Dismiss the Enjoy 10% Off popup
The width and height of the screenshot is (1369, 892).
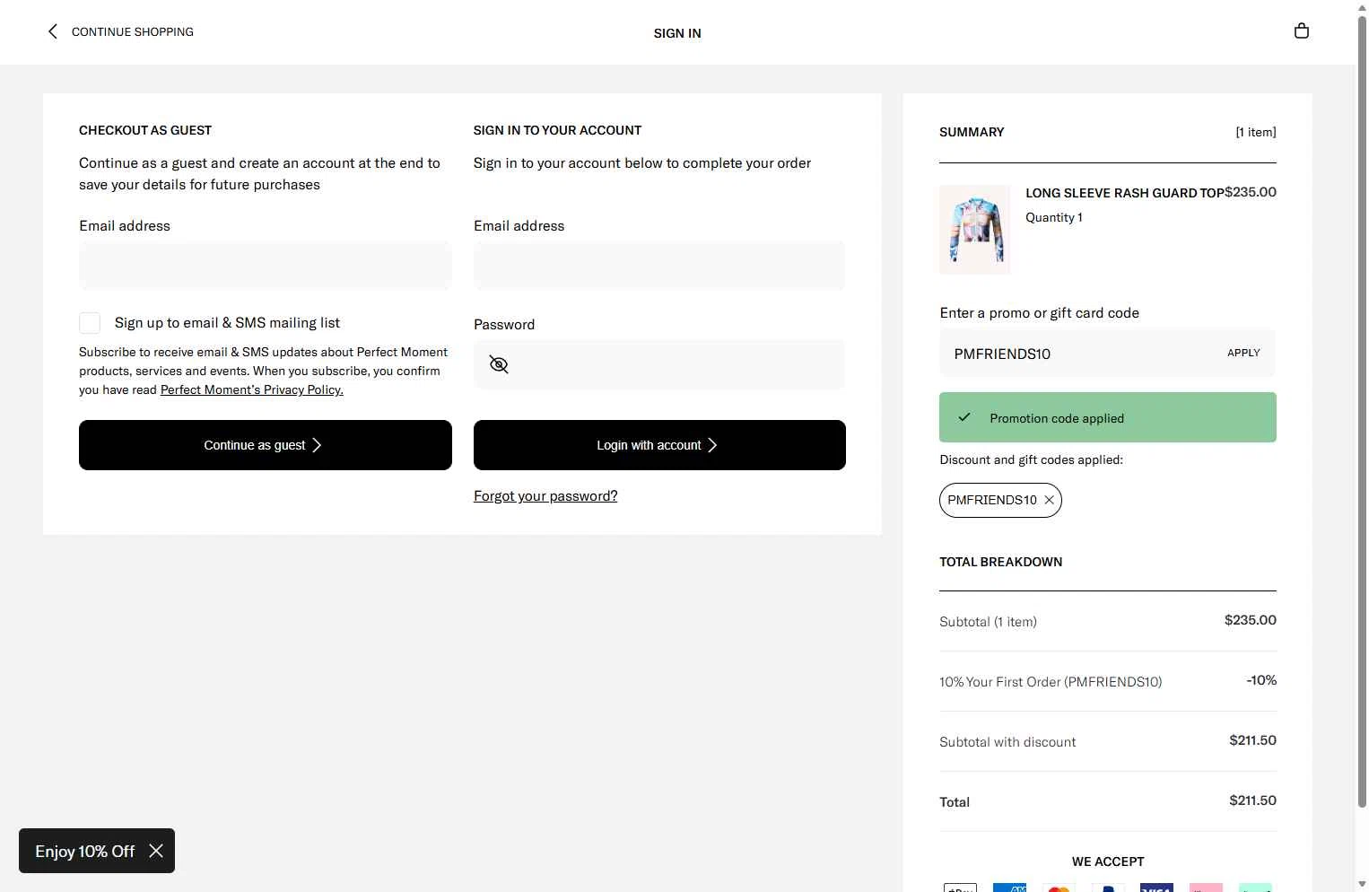(156, 851)
